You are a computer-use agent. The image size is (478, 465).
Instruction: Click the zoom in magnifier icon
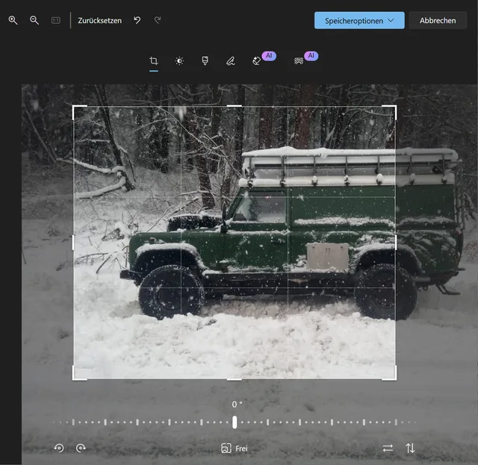pyautogui.click(x=13, y=20)
